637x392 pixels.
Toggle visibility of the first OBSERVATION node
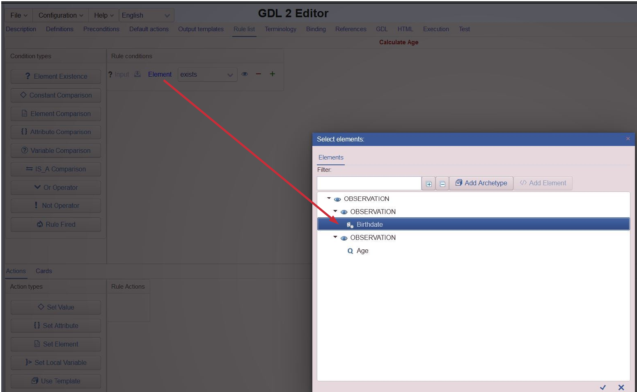click(x=337, y=199)
